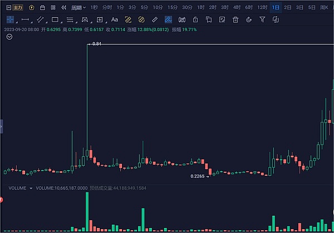Switch to the 1秒 timeframe
The image size is (334, 233).
click(94, 8)
